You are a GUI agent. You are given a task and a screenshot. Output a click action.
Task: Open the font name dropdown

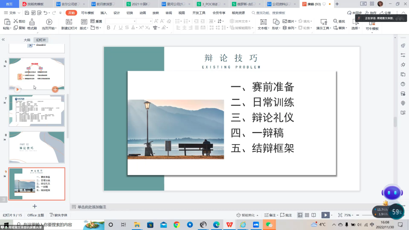(x=134, y=22)
